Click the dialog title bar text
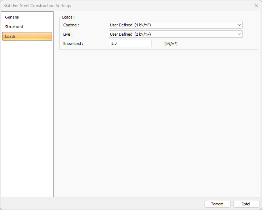 [37, 6]
